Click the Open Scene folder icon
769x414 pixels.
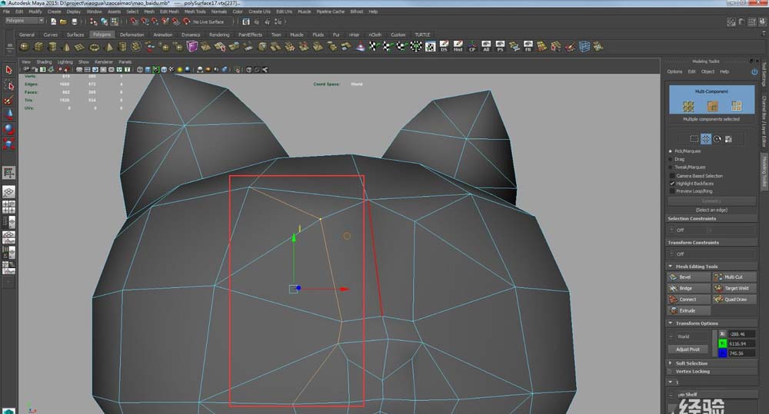point(63,22)
